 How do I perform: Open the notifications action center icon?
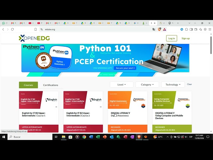(x=208, y=137)
